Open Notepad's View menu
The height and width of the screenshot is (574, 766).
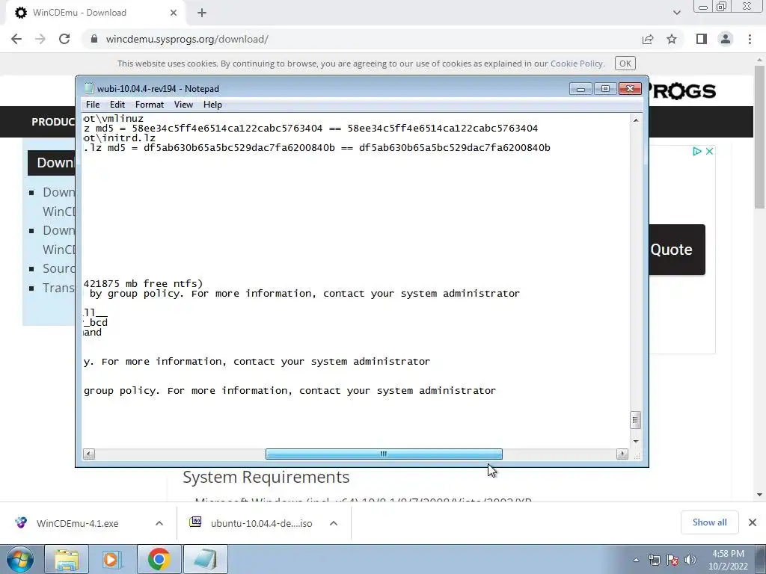point(184,105)
